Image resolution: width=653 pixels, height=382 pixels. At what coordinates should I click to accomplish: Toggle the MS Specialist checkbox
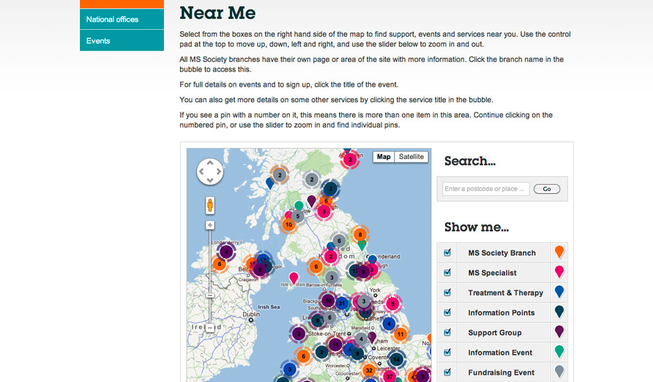[x=447, y=272]
